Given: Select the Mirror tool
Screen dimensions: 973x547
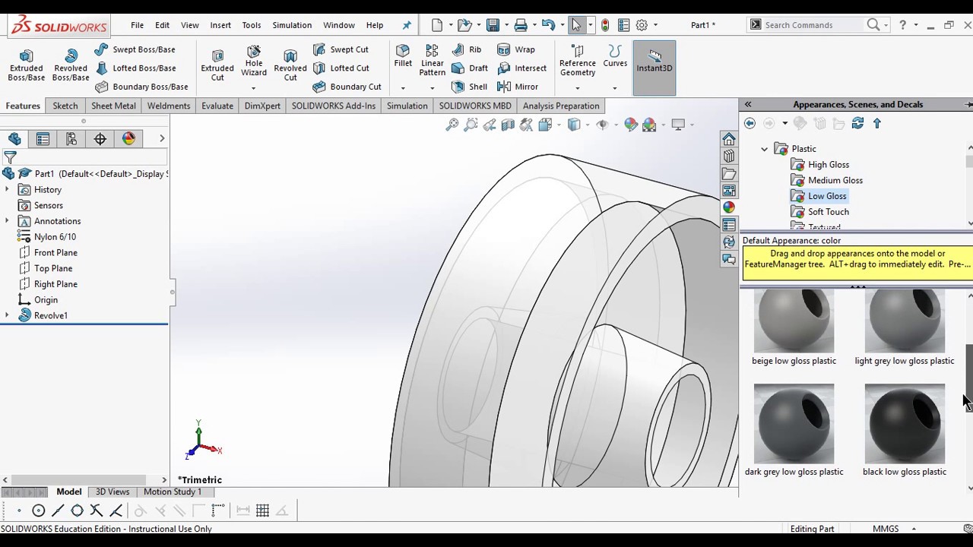Looking at the screenshot, I should [518, 87].
